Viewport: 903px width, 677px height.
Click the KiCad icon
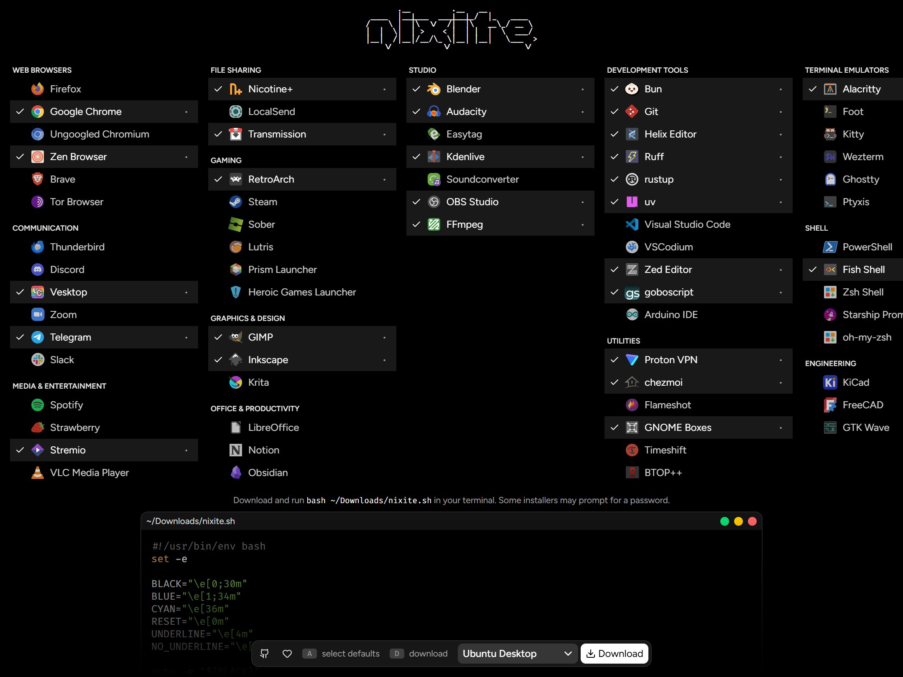830,382
